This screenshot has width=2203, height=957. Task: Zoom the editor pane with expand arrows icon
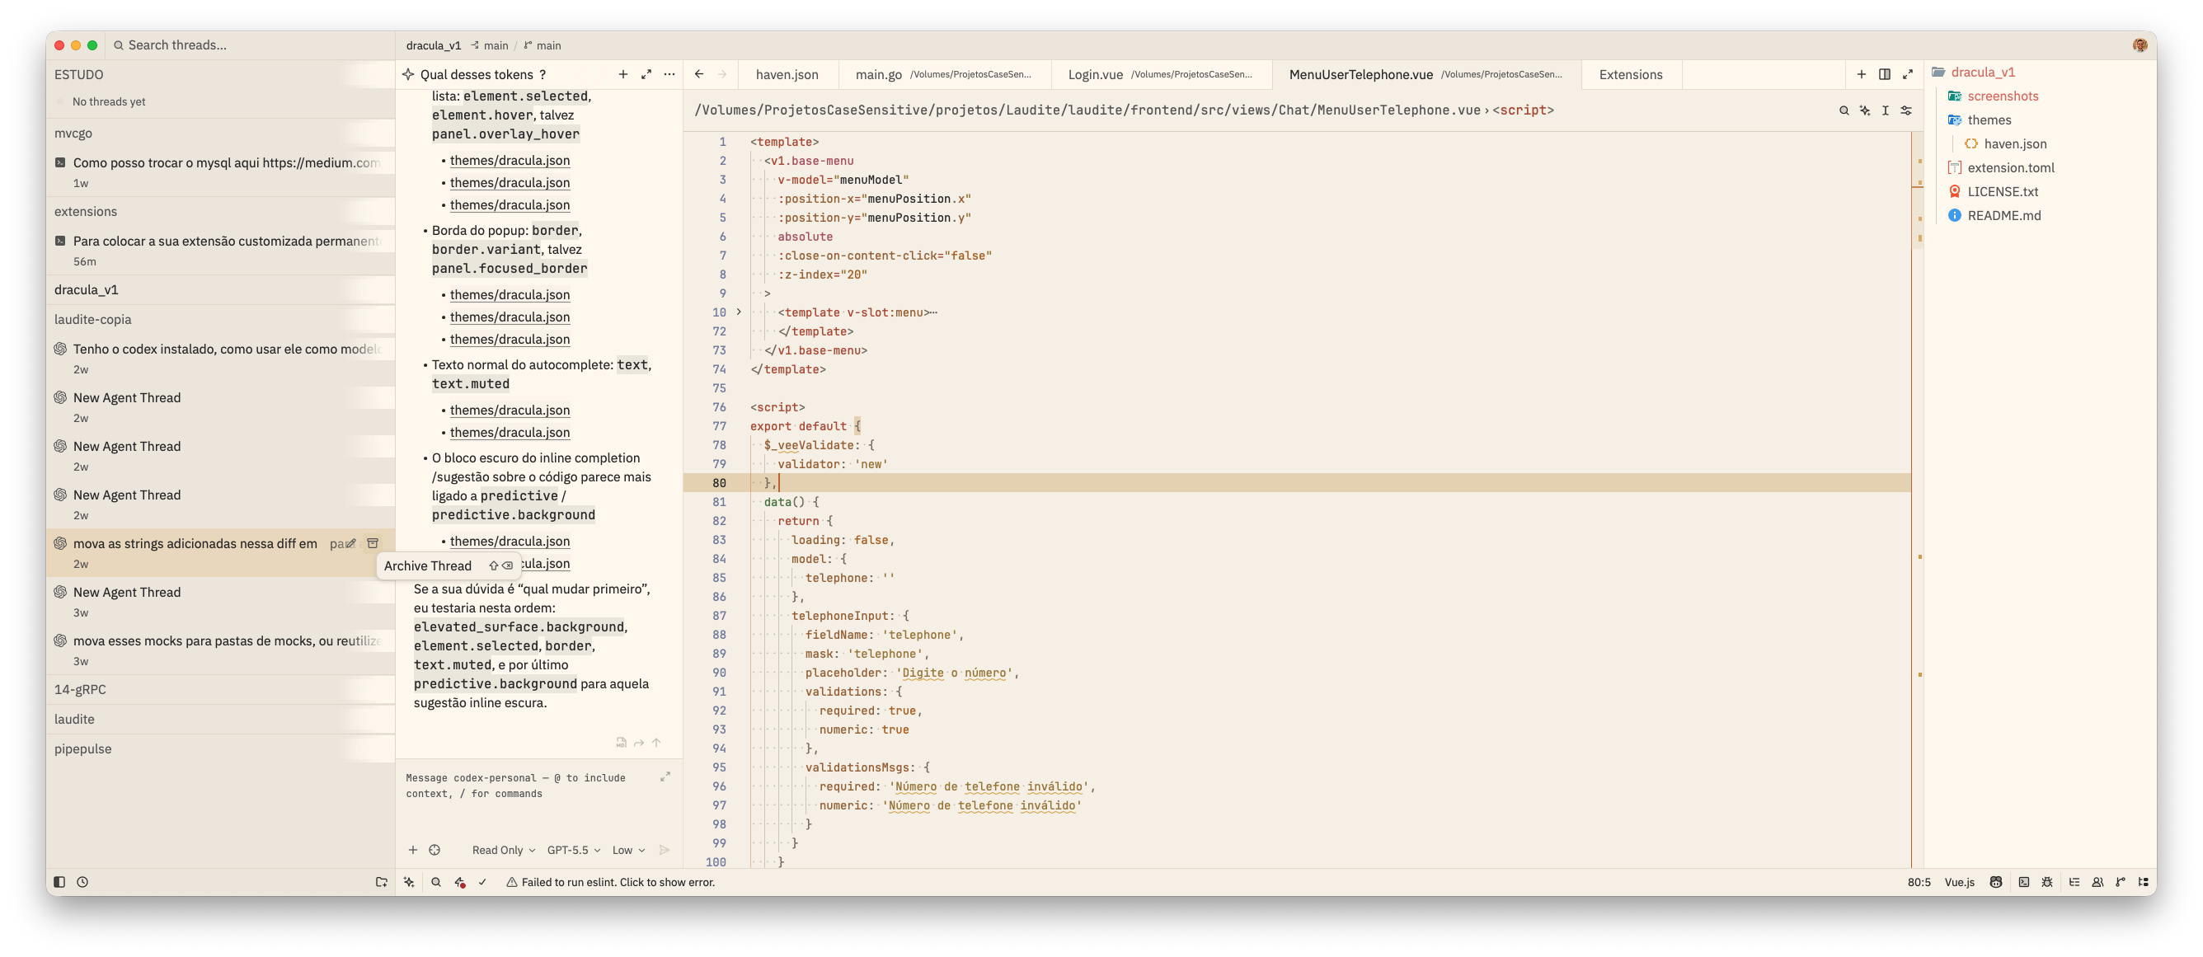[x=1907, y=74]
